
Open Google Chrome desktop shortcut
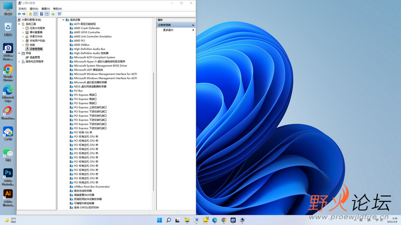tap(8, 72)
